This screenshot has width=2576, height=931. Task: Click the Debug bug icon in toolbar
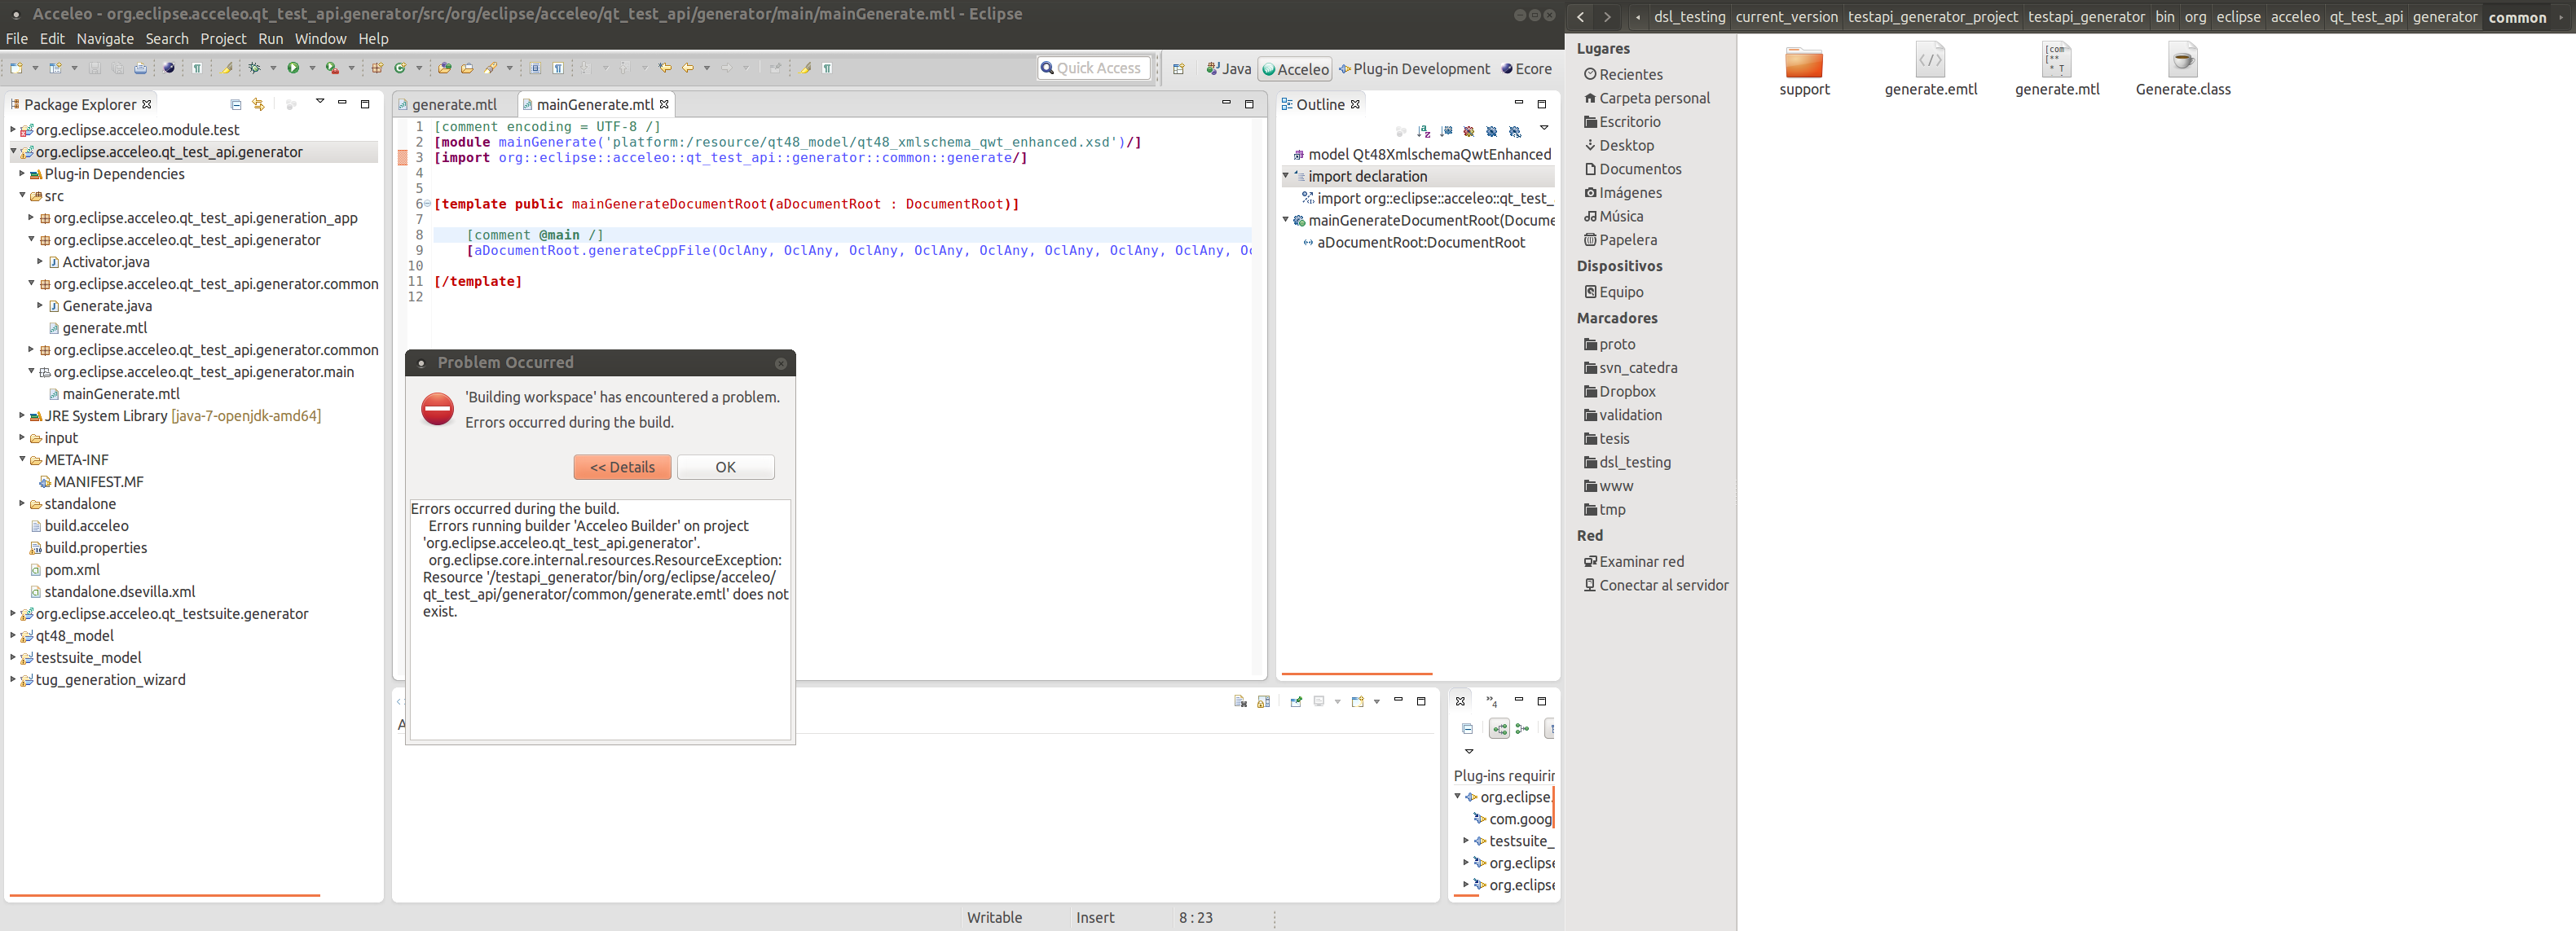click(x=254, y=68)
